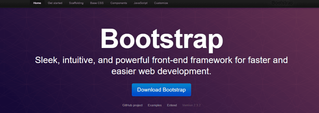Open the Customize page
Screen dimensions: 319x113
(161, 3)
